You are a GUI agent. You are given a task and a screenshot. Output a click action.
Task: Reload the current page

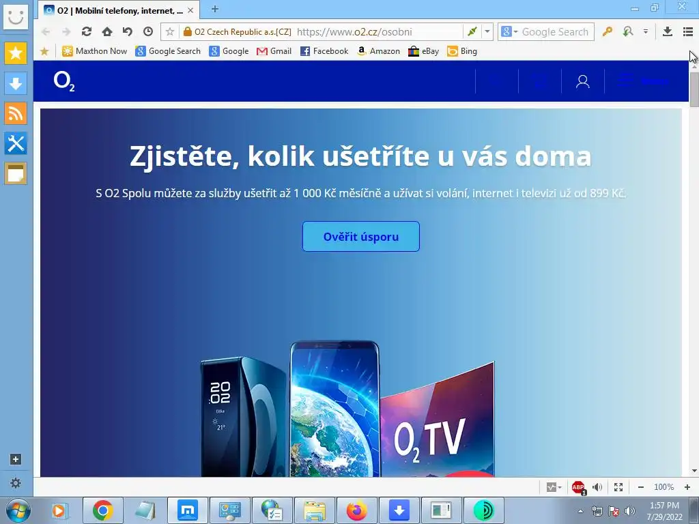[87, 31]
